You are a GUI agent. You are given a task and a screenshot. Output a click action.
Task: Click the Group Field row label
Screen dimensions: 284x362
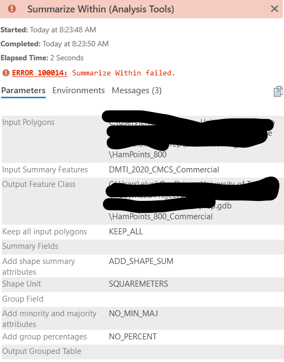tap(23, 299)
